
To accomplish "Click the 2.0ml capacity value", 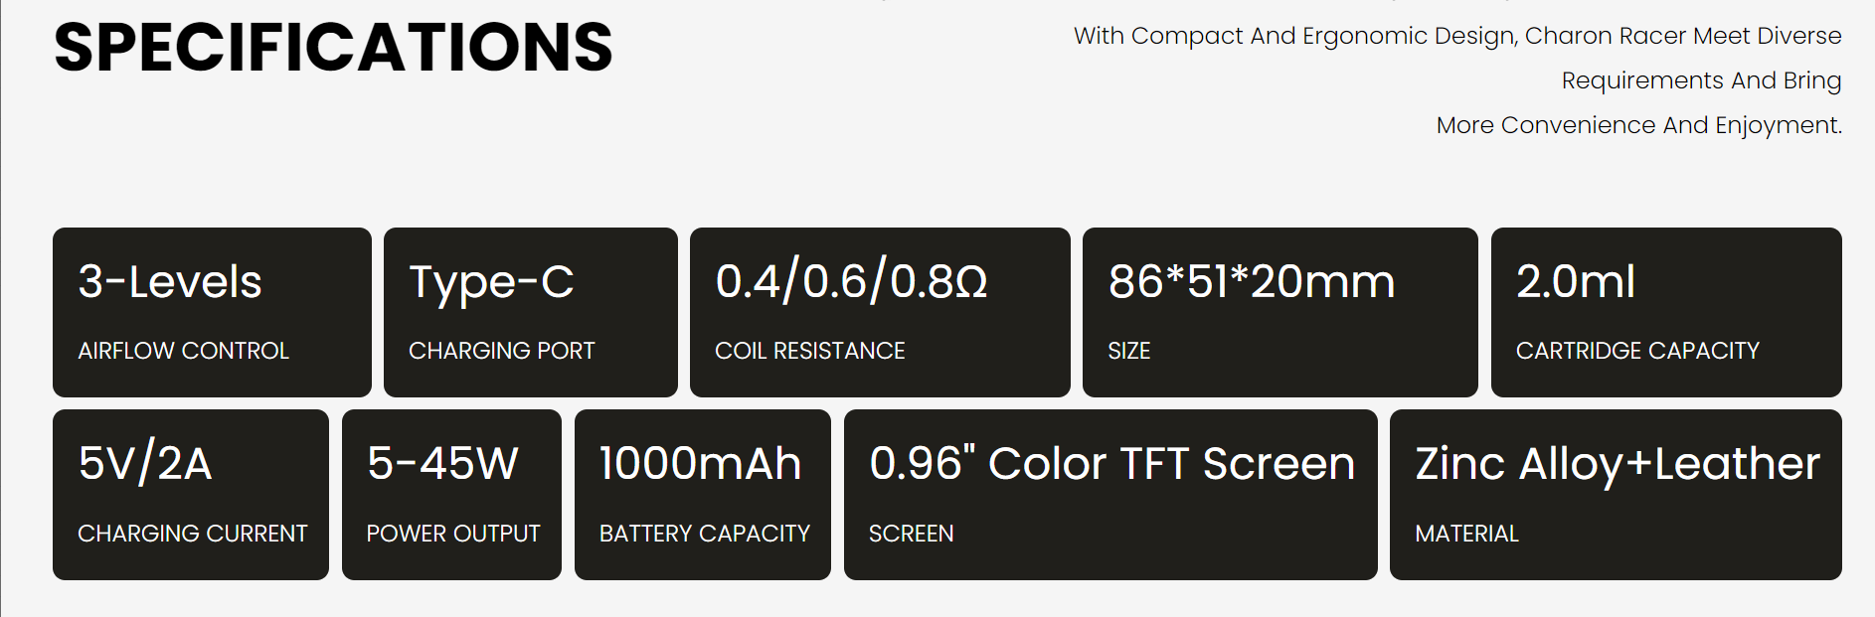I will [x=1575, y=282].
